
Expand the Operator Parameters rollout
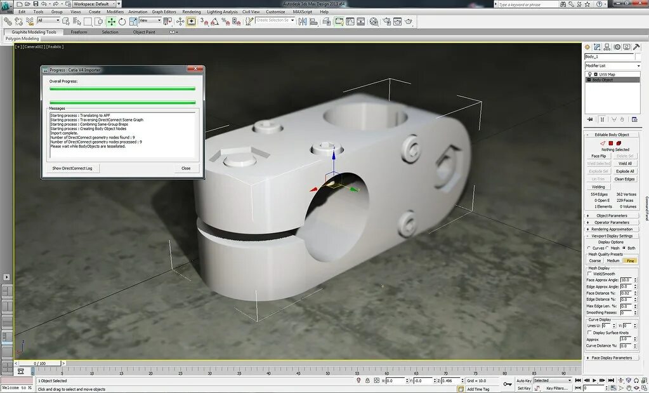click(612, 222)
